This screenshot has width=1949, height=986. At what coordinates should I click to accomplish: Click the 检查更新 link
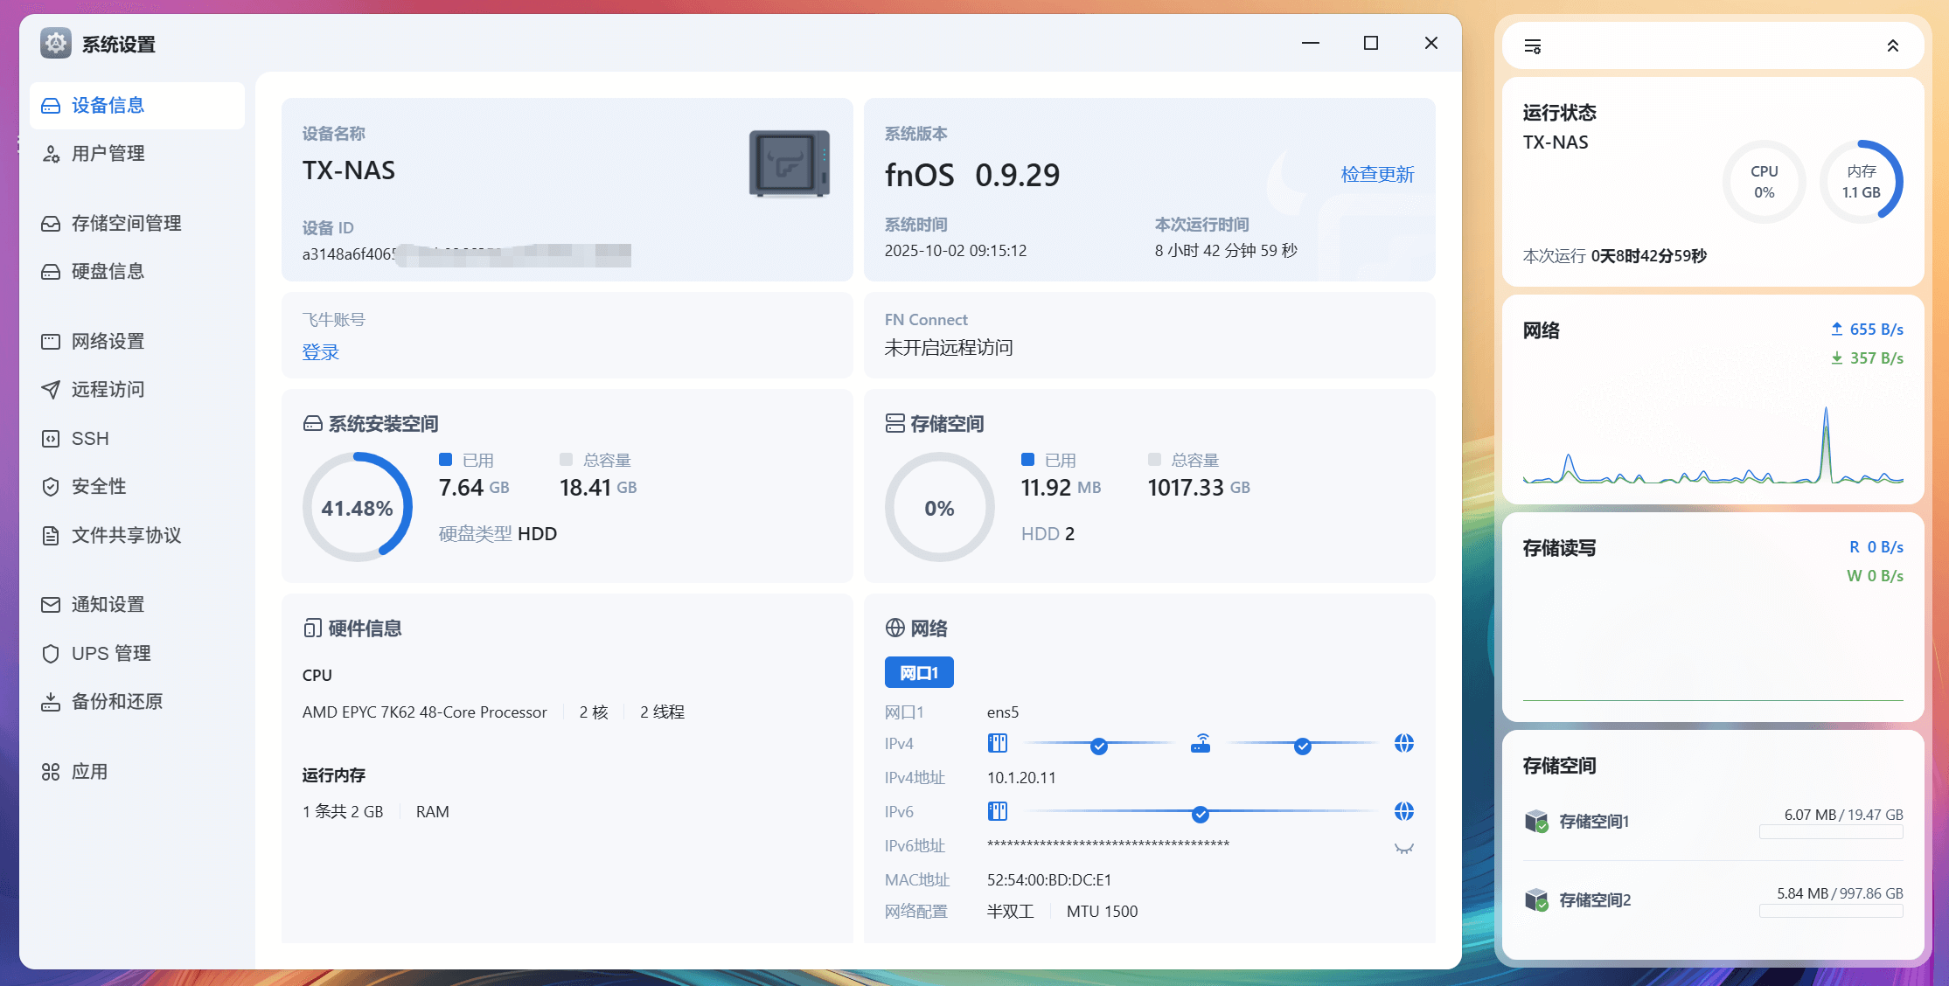[1377, 174]
